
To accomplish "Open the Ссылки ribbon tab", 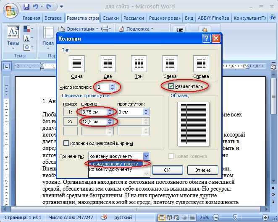I will pos(110,18).
